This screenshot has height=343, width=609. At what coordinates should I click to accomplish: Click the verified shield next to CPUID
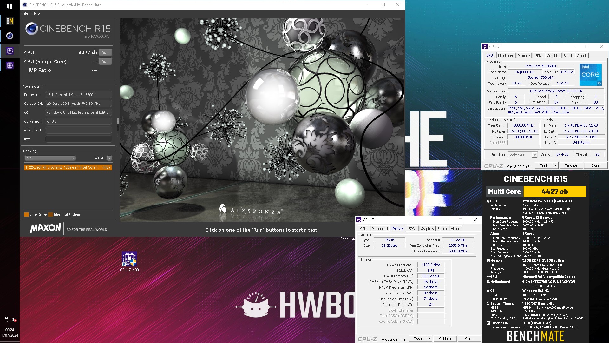click(568, 209)
